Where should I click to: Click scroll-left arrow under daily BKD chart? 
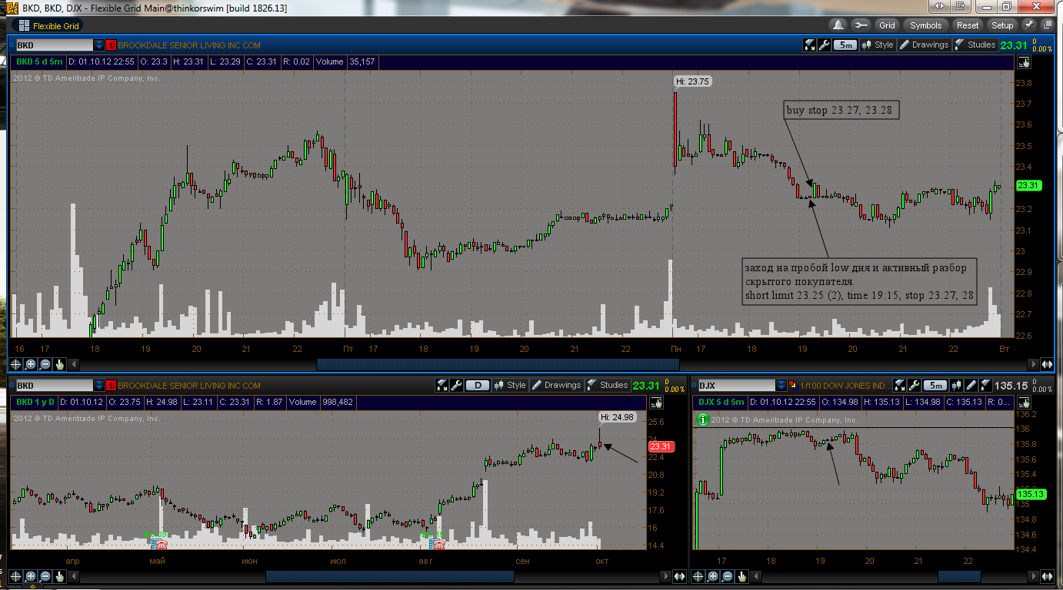[74, 576]
